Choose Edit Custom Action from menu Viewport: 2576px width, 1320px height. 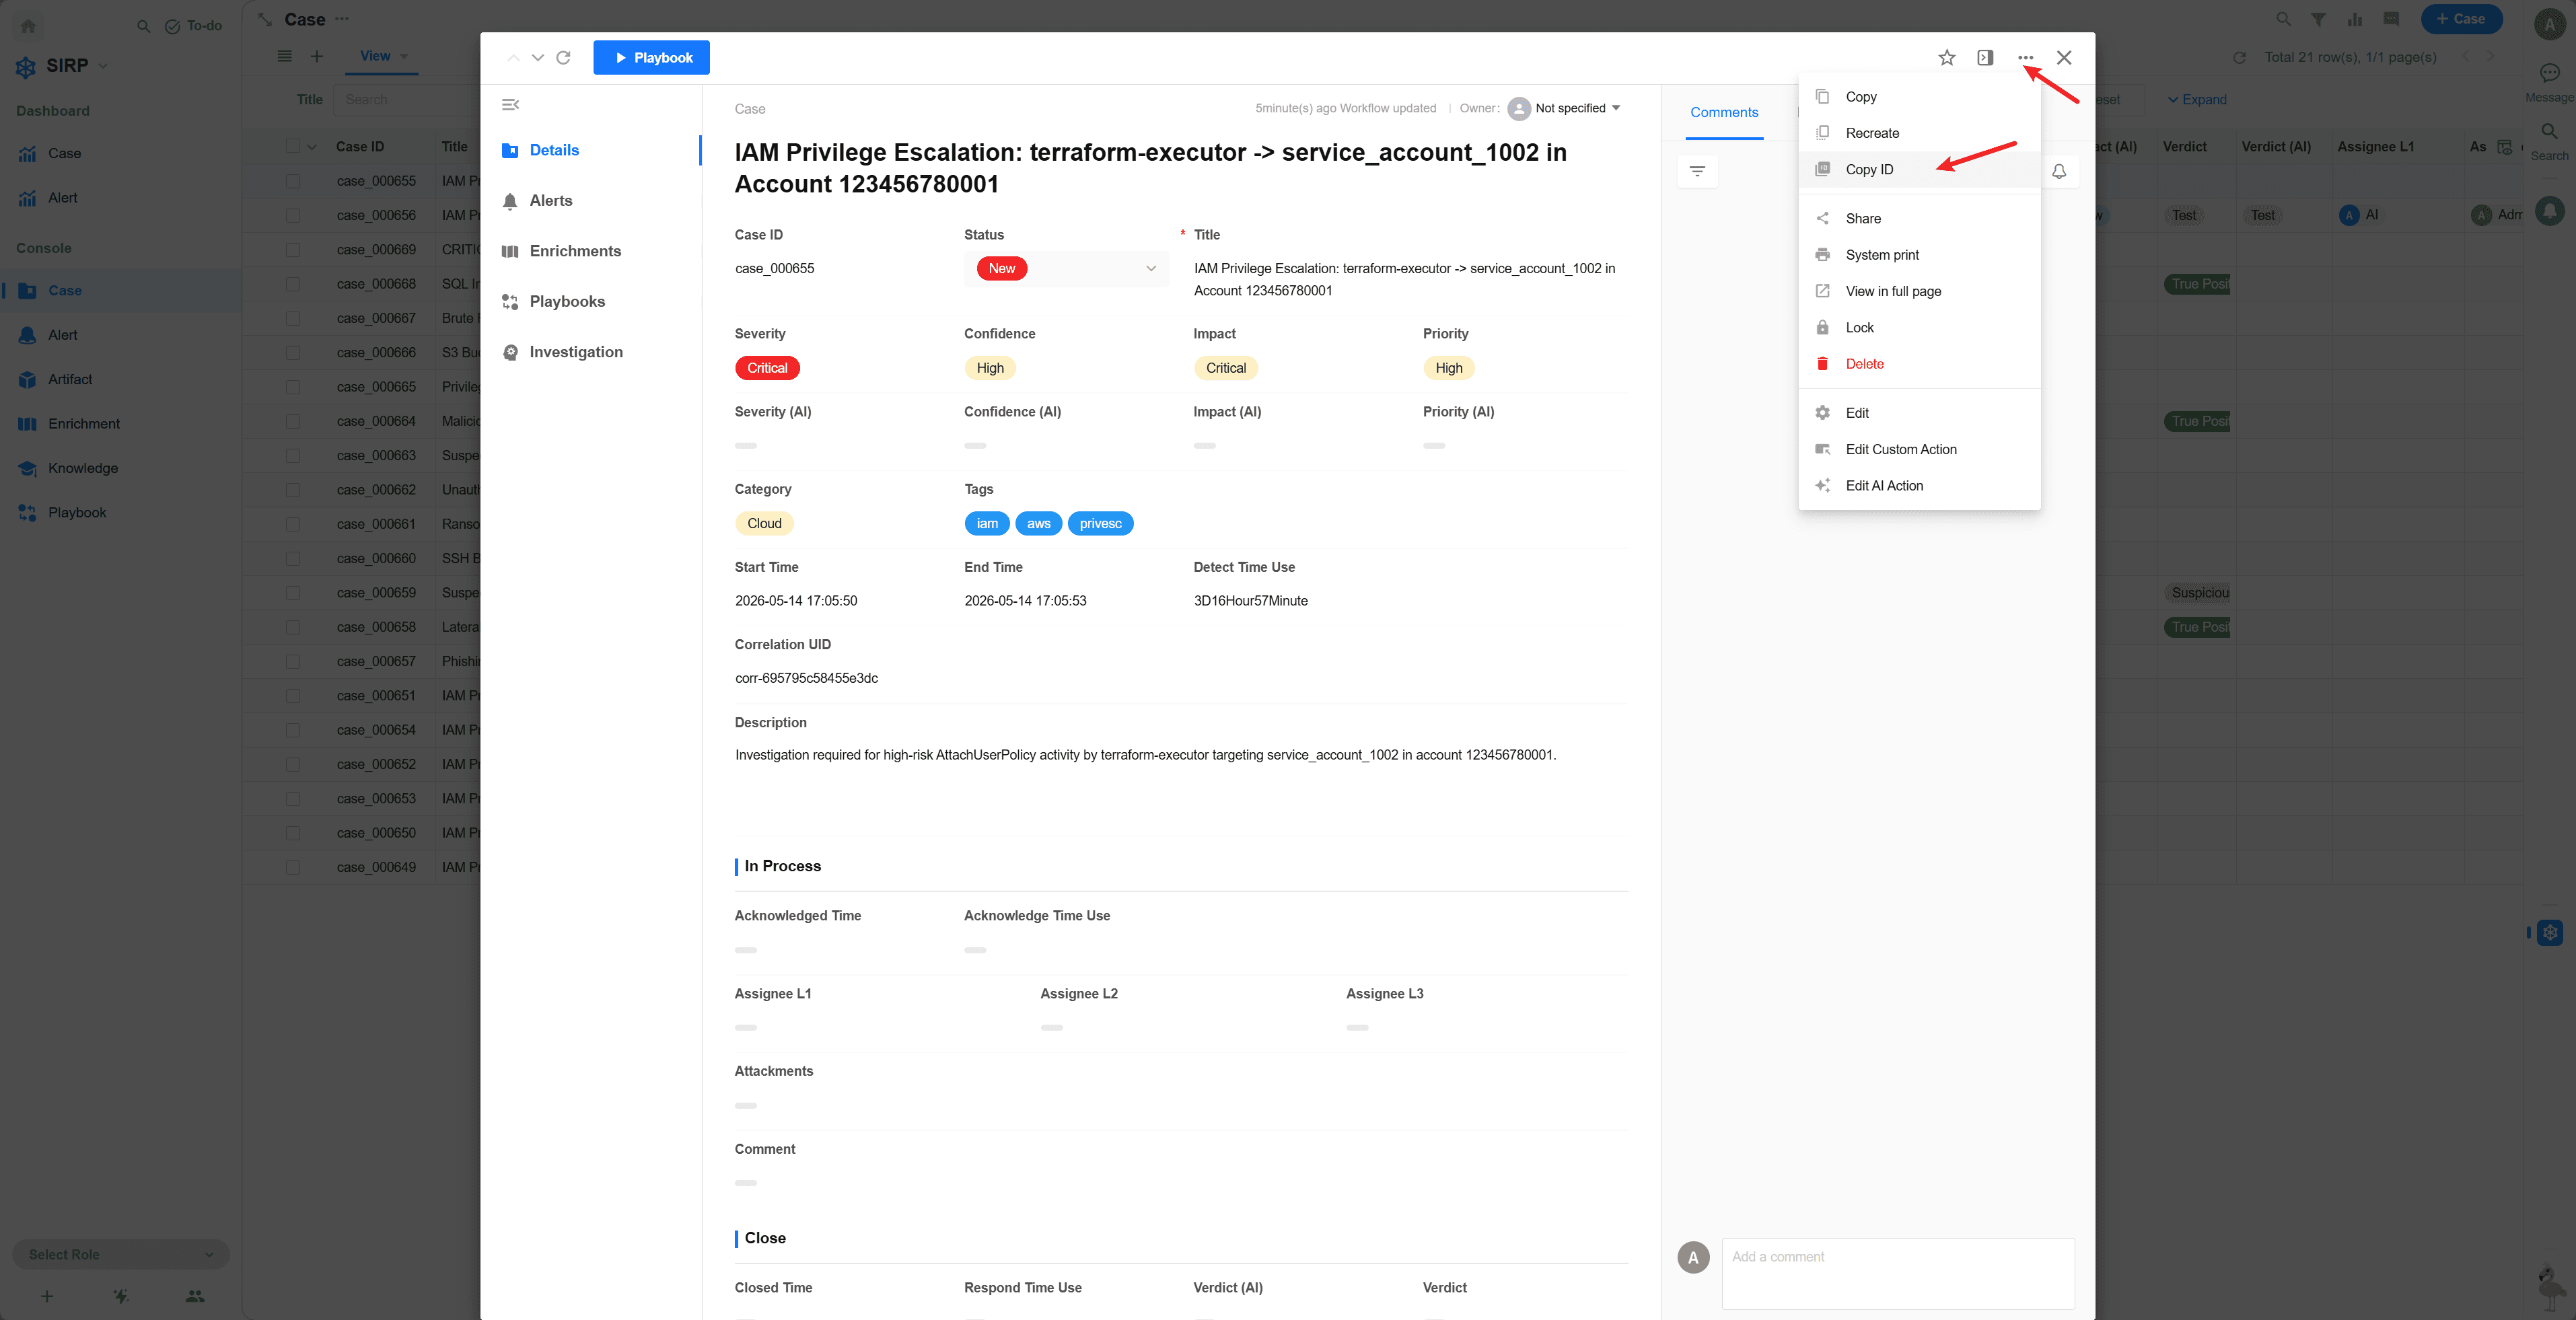tap(1919, 449)
